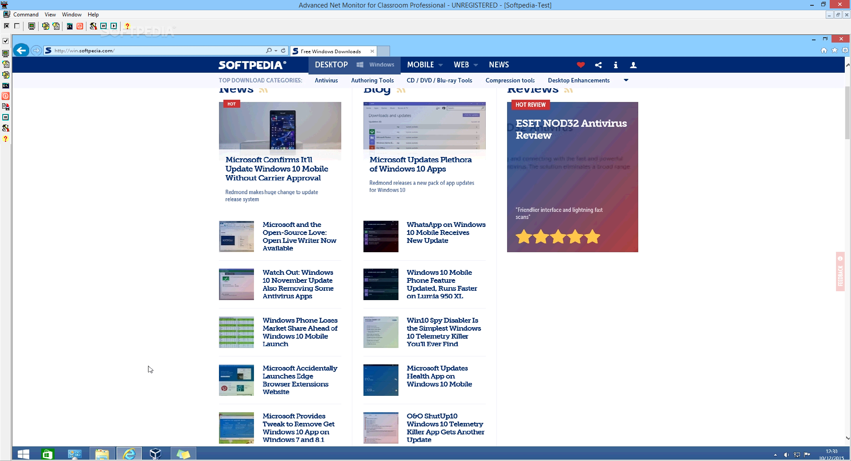The width and height of the screenshot is (851, 461).
Task: Click the browser forward arrow button
Action: pos(36,51)
